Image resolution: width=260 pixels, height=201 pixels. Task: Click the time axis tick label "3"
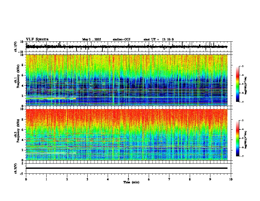tap(87, 179)
